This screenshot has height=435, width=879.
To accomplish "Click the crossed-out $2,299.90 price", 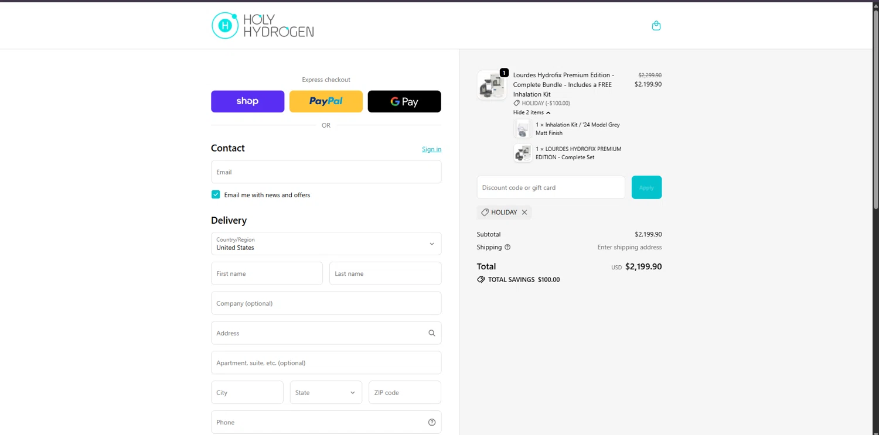I will click(650, 75).
